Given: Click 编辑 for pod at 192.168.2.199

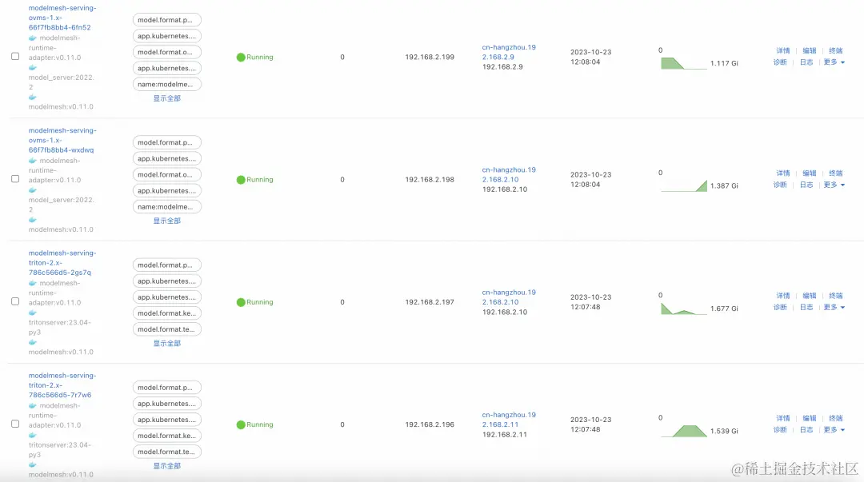Looking at the screenshot, I should pyautogui.click(x=810, y=50).
